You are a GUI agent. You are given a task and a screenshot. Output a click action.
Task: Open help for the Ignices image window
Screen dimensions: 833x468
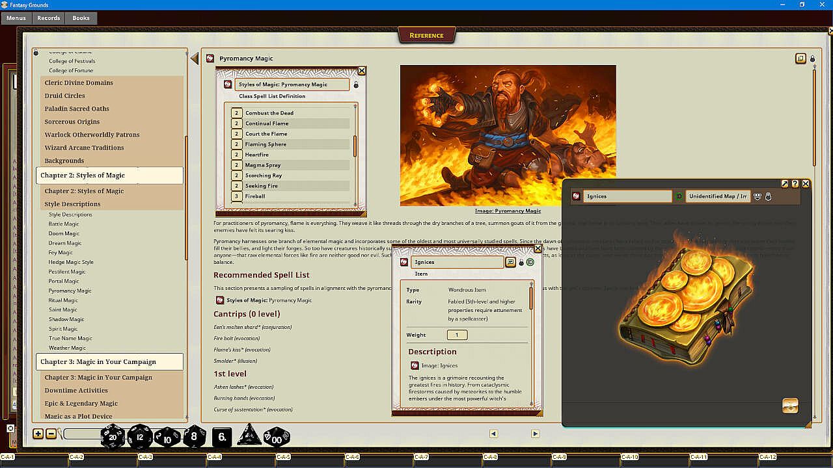(x=795, y=184)
